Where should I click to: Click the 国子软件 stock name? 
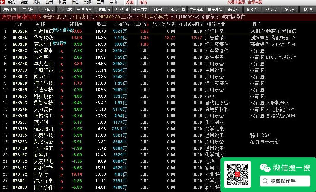(43, 187)
